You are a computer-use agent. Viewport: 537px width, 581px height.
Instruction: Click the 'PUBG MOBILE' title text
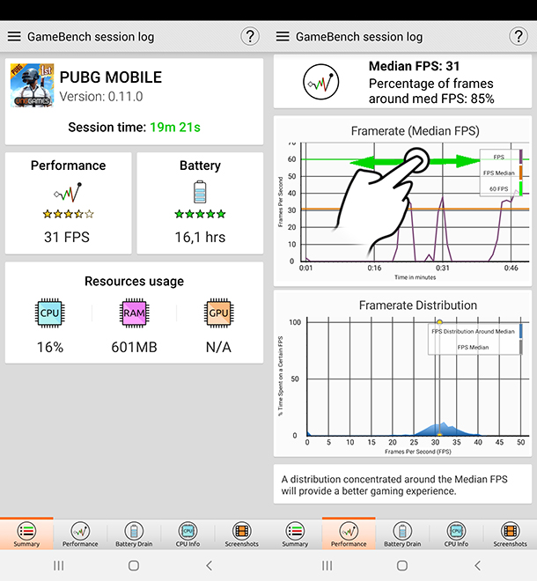111,77
